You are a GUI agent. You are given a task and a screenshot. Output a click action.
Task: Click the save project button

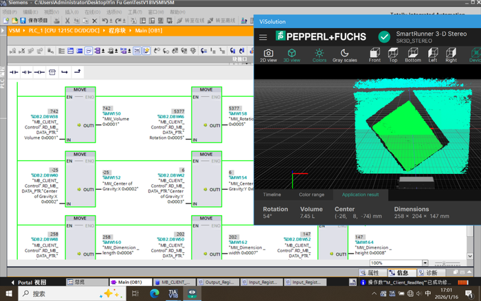pos(34,21)
